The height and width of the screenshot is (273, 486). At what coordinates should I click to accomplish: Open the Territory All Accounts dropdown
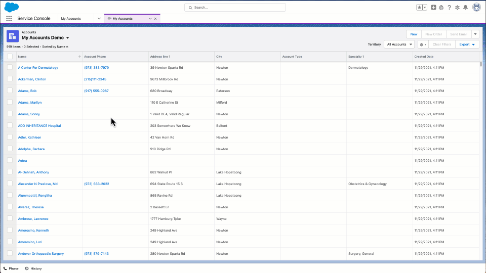click(x=398, y=44)
